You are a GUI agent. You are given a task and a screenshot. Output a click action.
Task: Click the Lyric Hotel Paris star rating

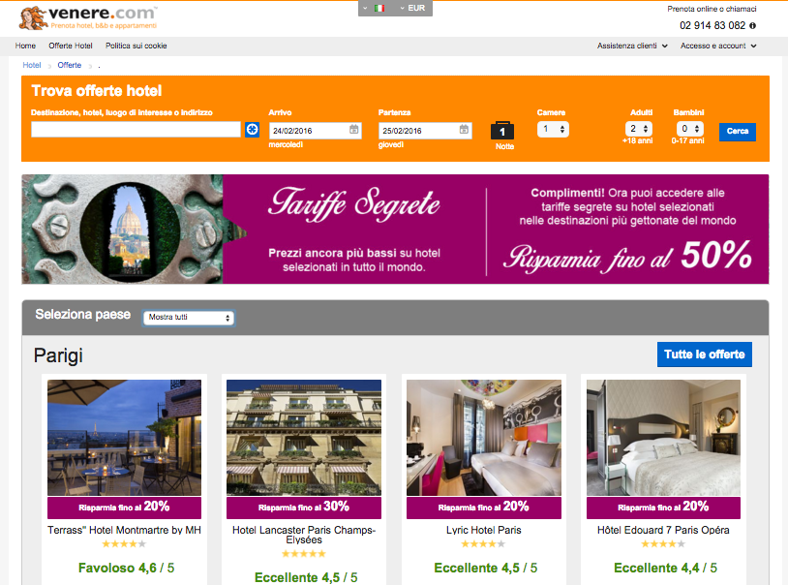(x=483, y=543)
